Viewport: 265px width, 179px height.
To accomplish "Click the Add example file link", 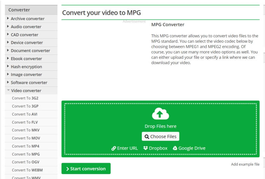I will (245, 164).
